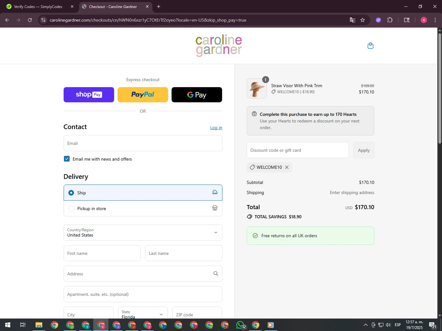
Task: Click the browser address bar URL
Action: click(148, 20)
